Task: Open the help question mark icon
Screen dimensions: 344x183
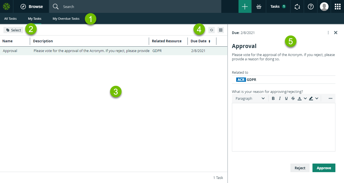Action: (x=310, y=7)
